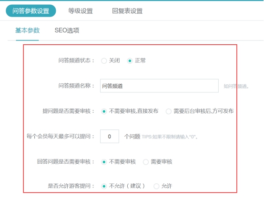Select 需要审核 for answering questions
The height and width of the screenshot is (198, 264).
pyautogui.click(x=146, y=162)
